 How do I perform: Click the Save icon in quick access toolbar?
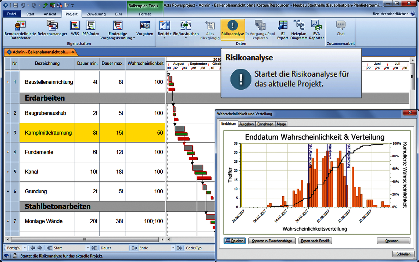[16, 5]
